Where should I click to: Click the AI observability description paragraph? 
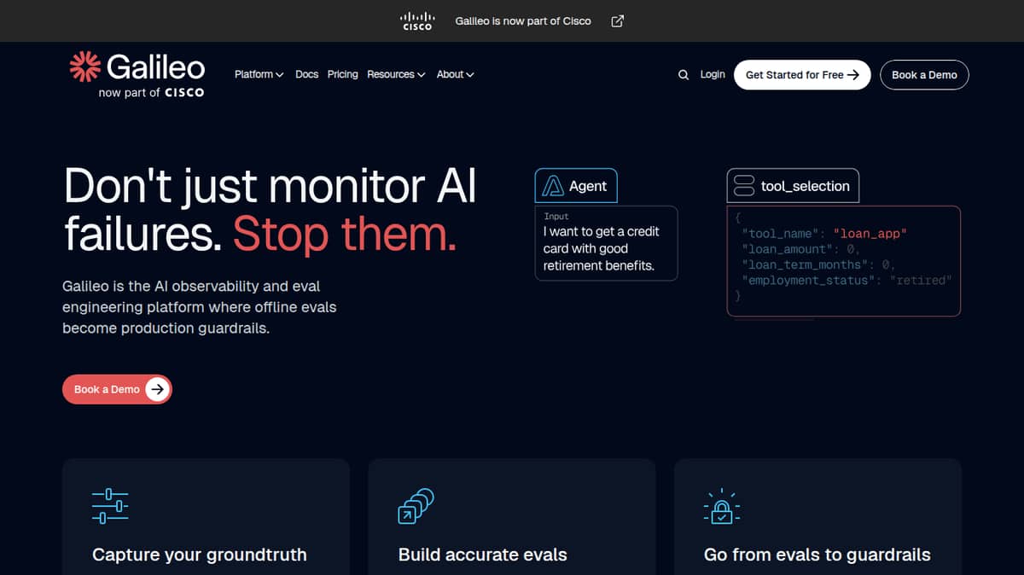pyautogui.click(x=200, y=307)
